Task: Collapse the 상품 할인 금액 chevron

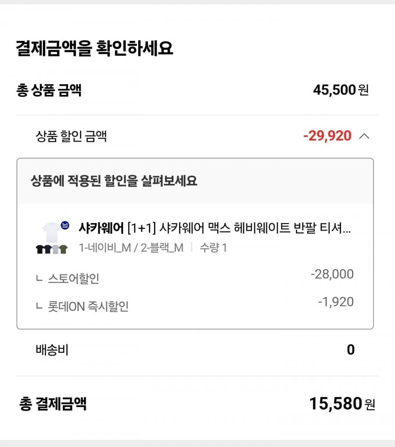Action: [x=364, y=136]
